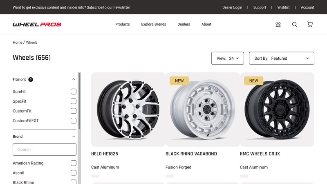Open the KMC Wheels Crux image
Viewport: 327px width, 184px height.
tap(277, 110)
